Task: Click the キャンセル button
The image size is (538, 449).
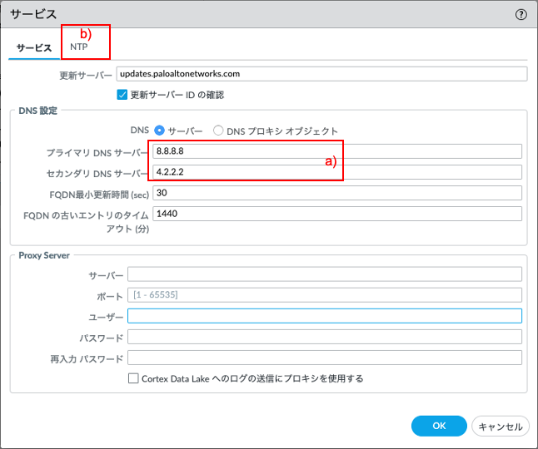Action: 501,427
